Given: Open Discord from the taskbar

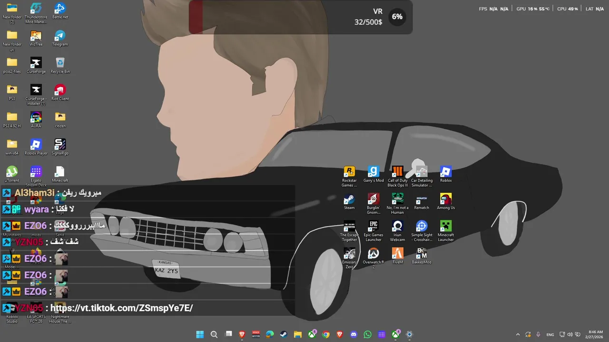Looking at the screenshot, I should coord(354,334).
